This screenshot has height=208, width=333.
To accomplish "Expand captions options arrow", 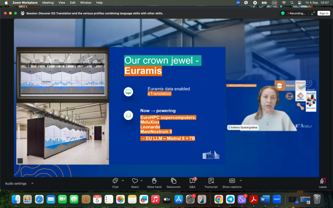I will (241, 181).
